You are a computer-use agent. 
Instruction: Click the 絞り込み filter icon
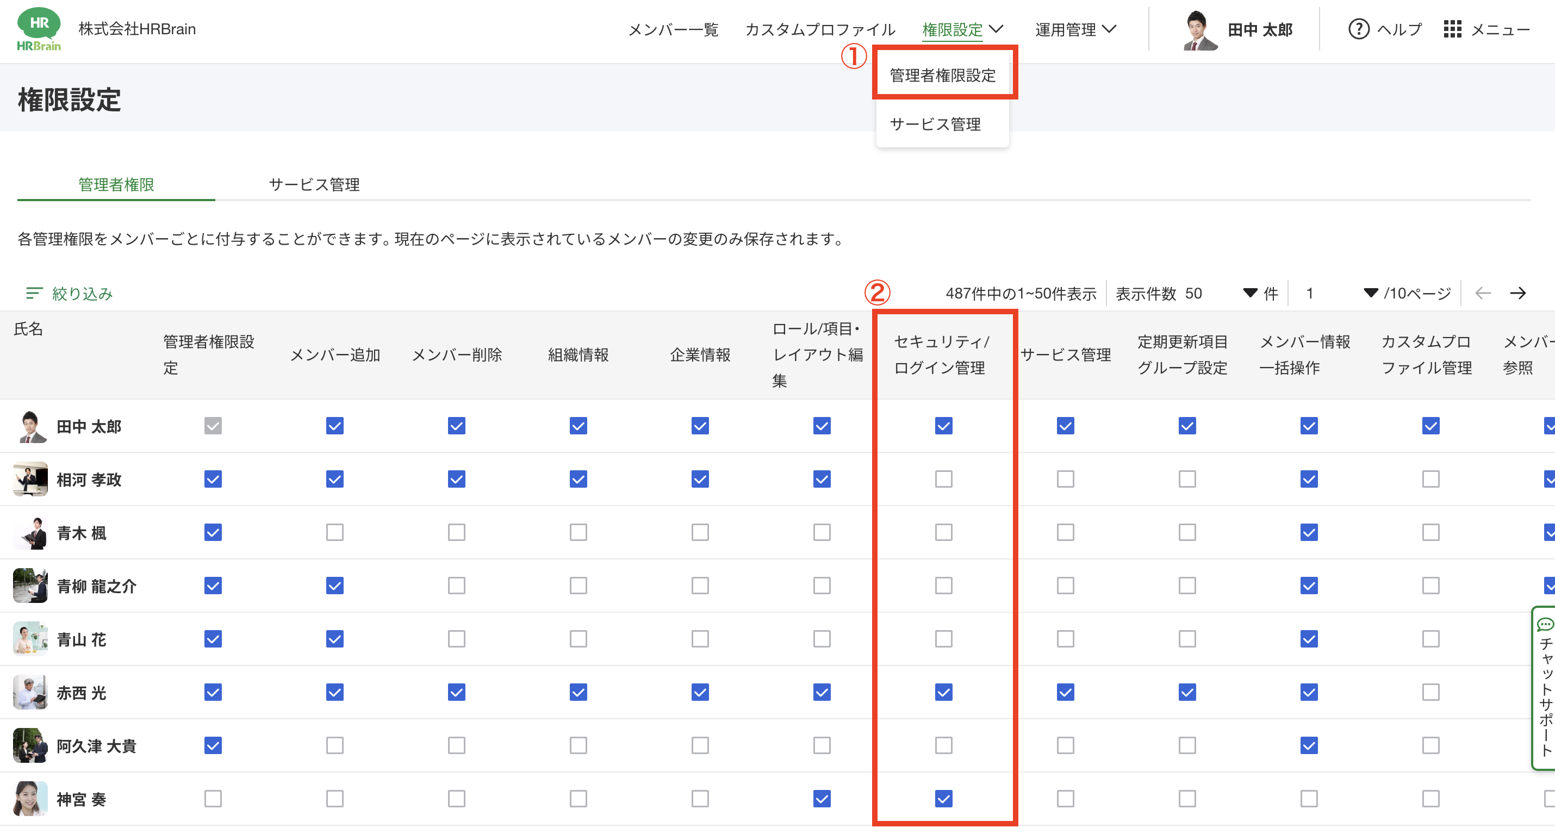pos(34,293)
